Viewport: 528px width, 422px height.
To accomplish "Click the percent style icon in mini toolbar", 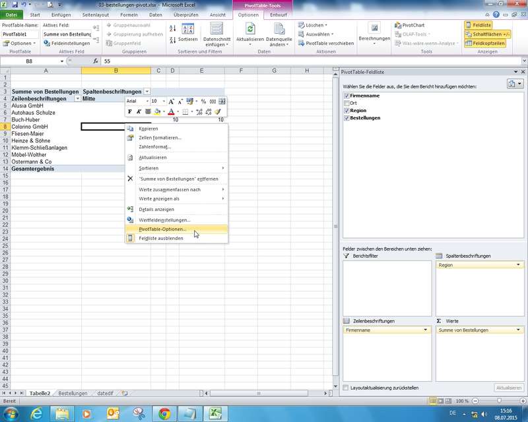I will tap(203, 102).
